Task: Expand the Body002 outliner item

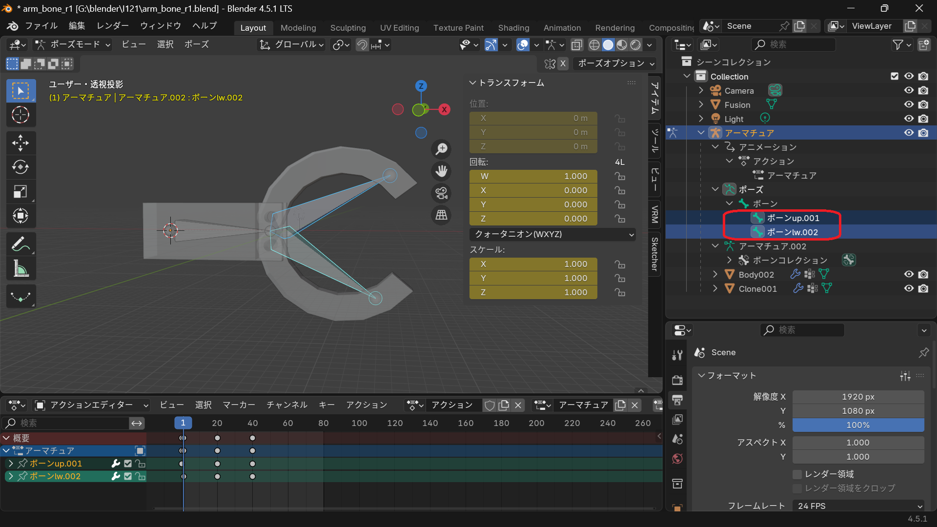Action: pyautogui.click(x=715, y=274)
